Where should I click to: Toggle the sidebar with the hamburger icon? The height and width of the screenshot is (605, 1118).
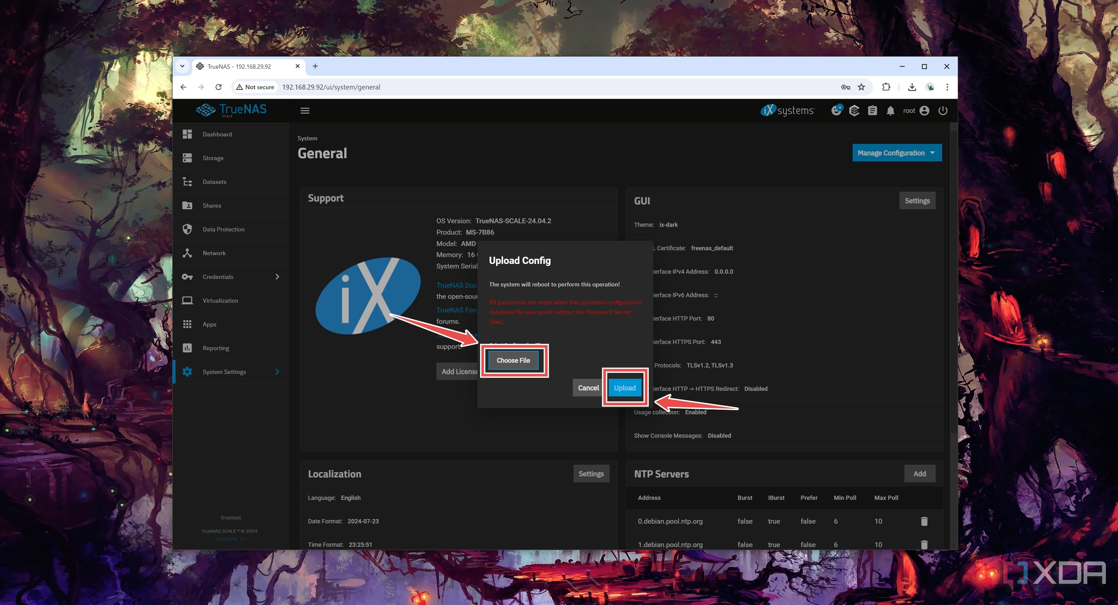click(x=305, y=111)
